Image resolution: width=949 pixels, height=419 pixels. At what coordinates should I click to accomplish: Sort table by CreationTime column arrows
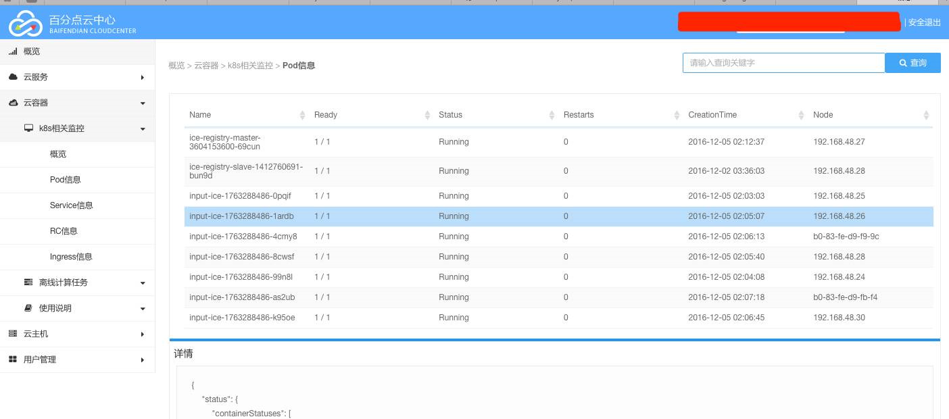click(x=802, y=116)
